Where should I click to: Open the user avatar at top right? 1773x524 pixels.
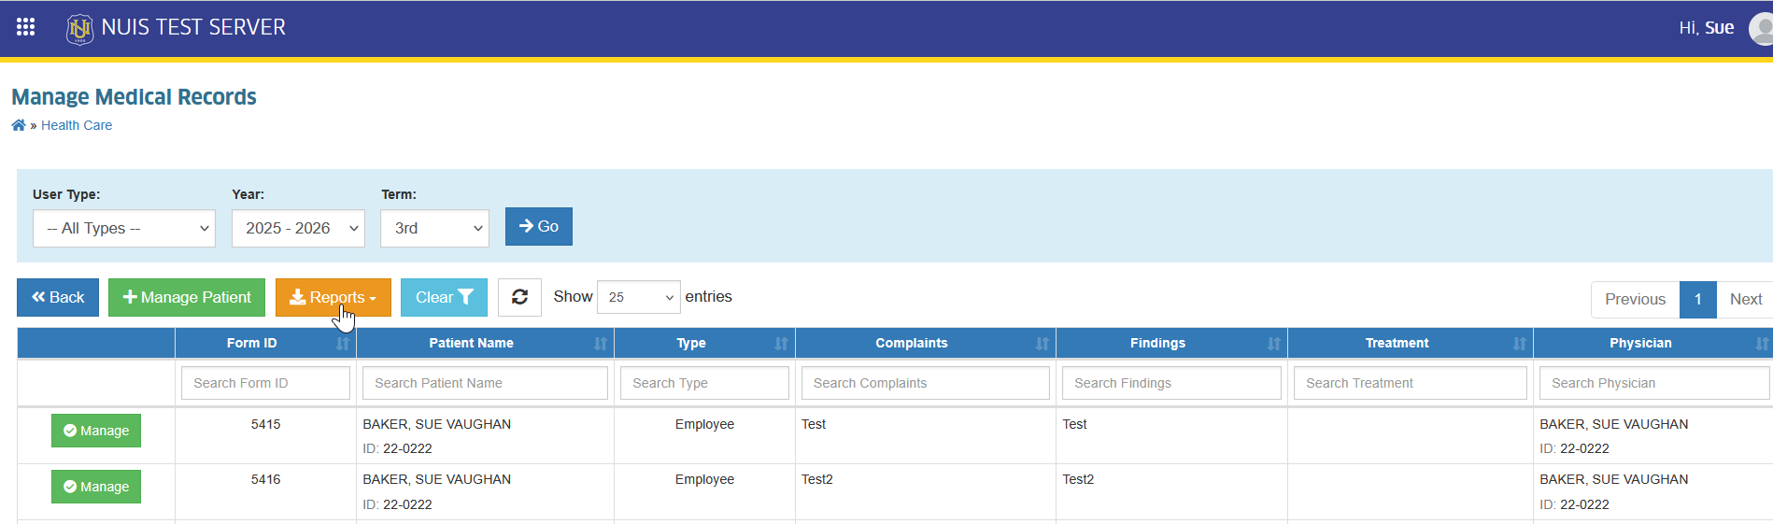[x=1761, y=28]
